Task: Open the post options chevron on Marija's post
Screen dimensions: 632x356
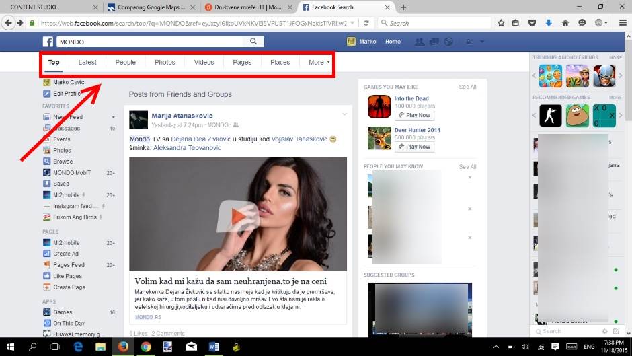Action: pyautogui.click(x=344, y=114)
